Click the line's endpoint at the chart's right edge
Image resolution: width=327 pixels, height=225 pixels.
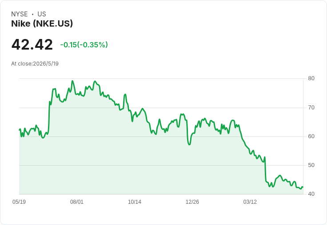coord(303,187)
